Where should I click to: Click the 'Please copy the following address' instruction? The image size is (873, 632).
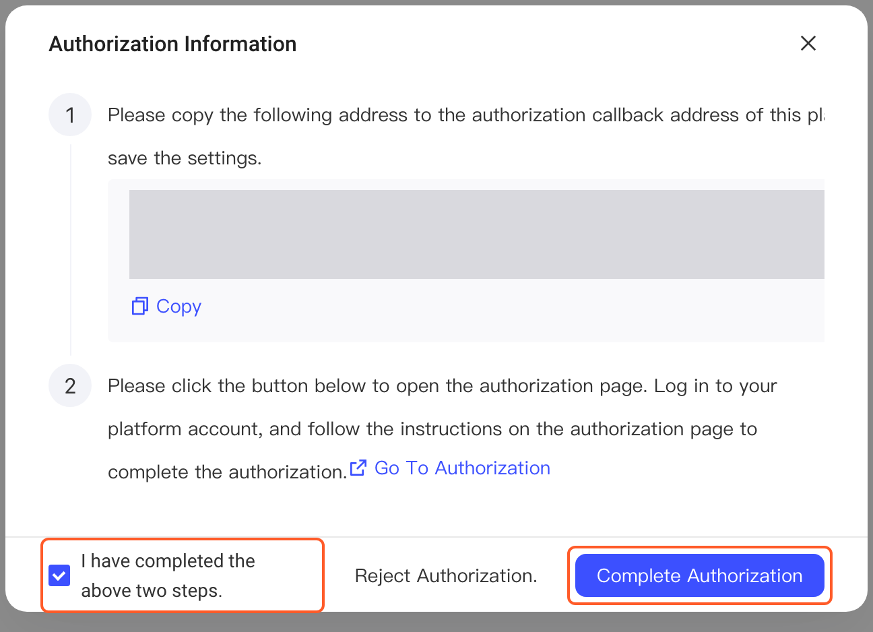(466, 115)
